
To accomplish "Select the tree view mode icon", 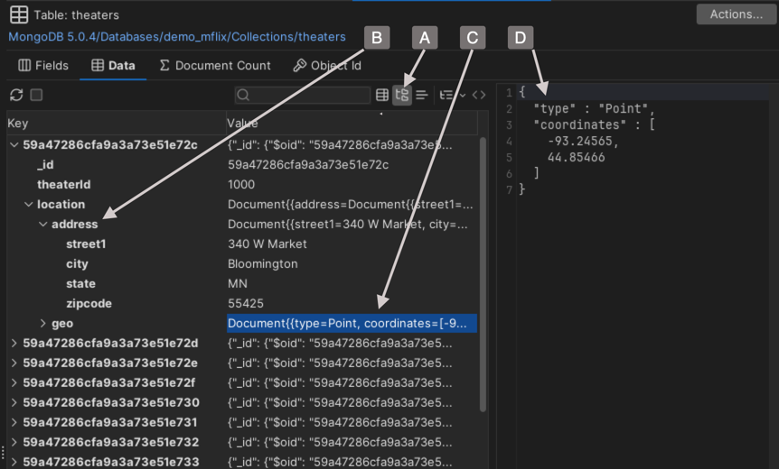I will (x=402, y=95).
